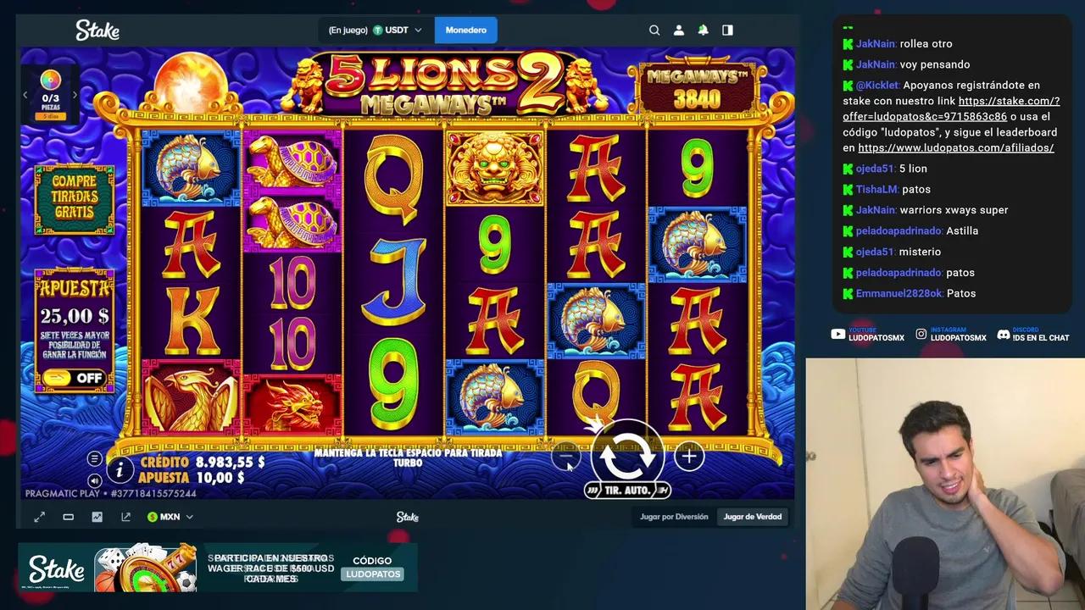
Task: Increase bet with the plus button
Action: [689, 457]
